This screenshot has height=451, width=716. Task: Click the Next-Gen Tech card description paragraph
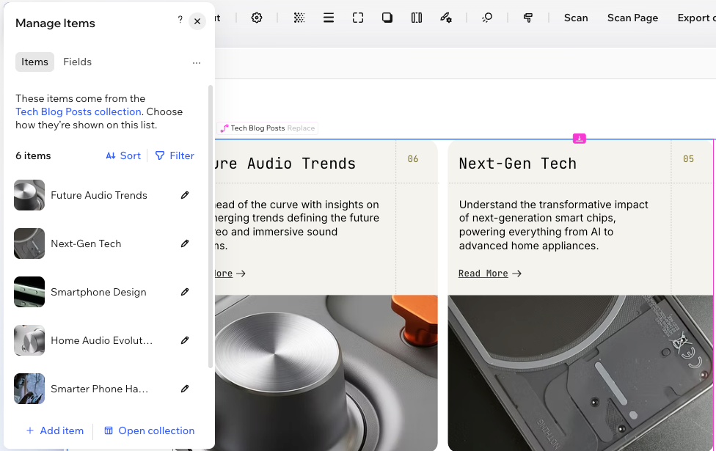pyautogui.click(x=553, y=225)
